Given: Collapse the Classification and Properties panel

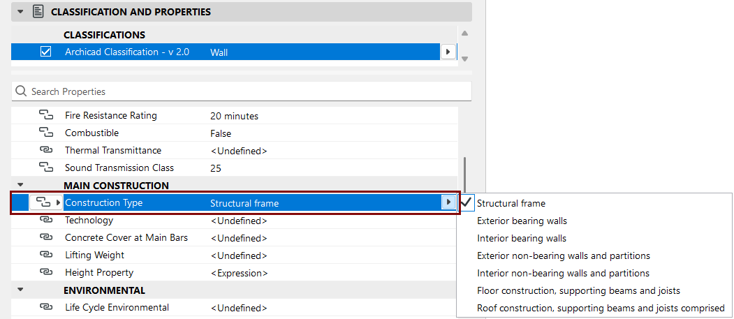Looking at the screenshot, I should [20, 12].
